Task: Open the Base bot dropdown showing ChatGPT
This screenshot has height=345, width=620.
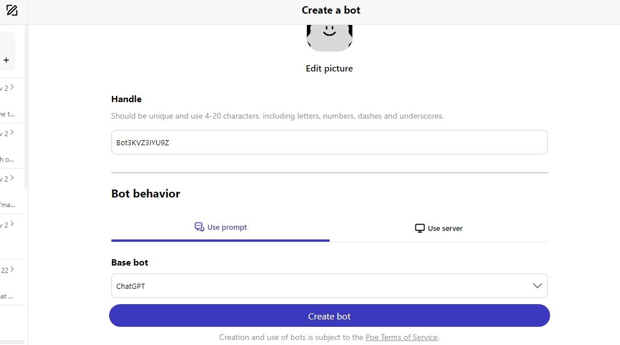Action: point(330,286)
